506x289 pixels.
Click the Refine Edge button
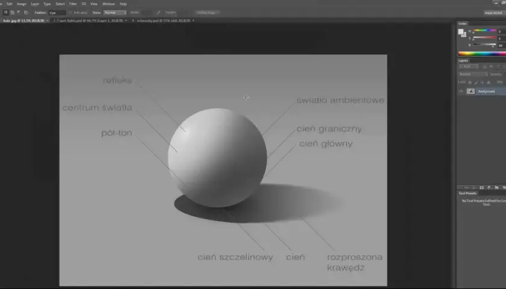207,13
